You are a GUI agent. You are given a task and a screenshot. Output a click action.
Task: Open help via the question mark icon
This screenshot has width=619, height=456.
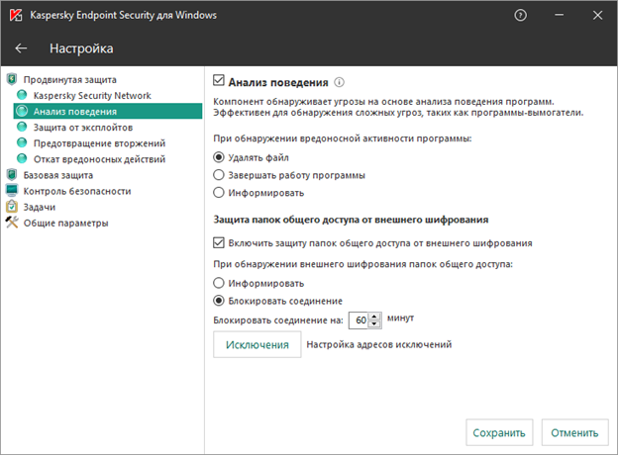coord(521,16)
